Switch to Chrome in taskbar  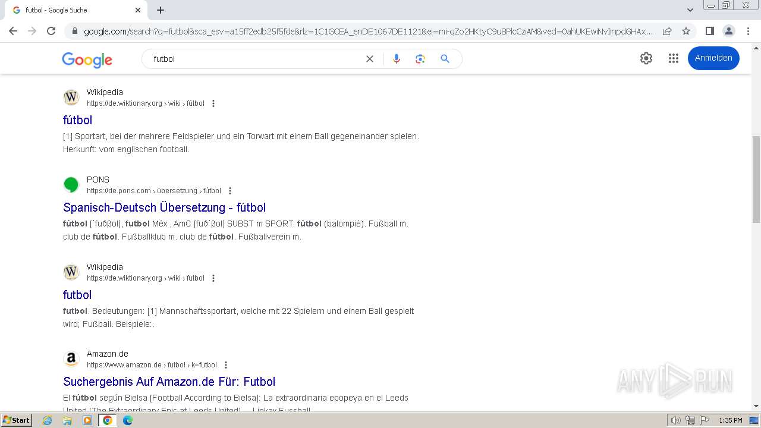pyautogui.click(x=108, y=420)
